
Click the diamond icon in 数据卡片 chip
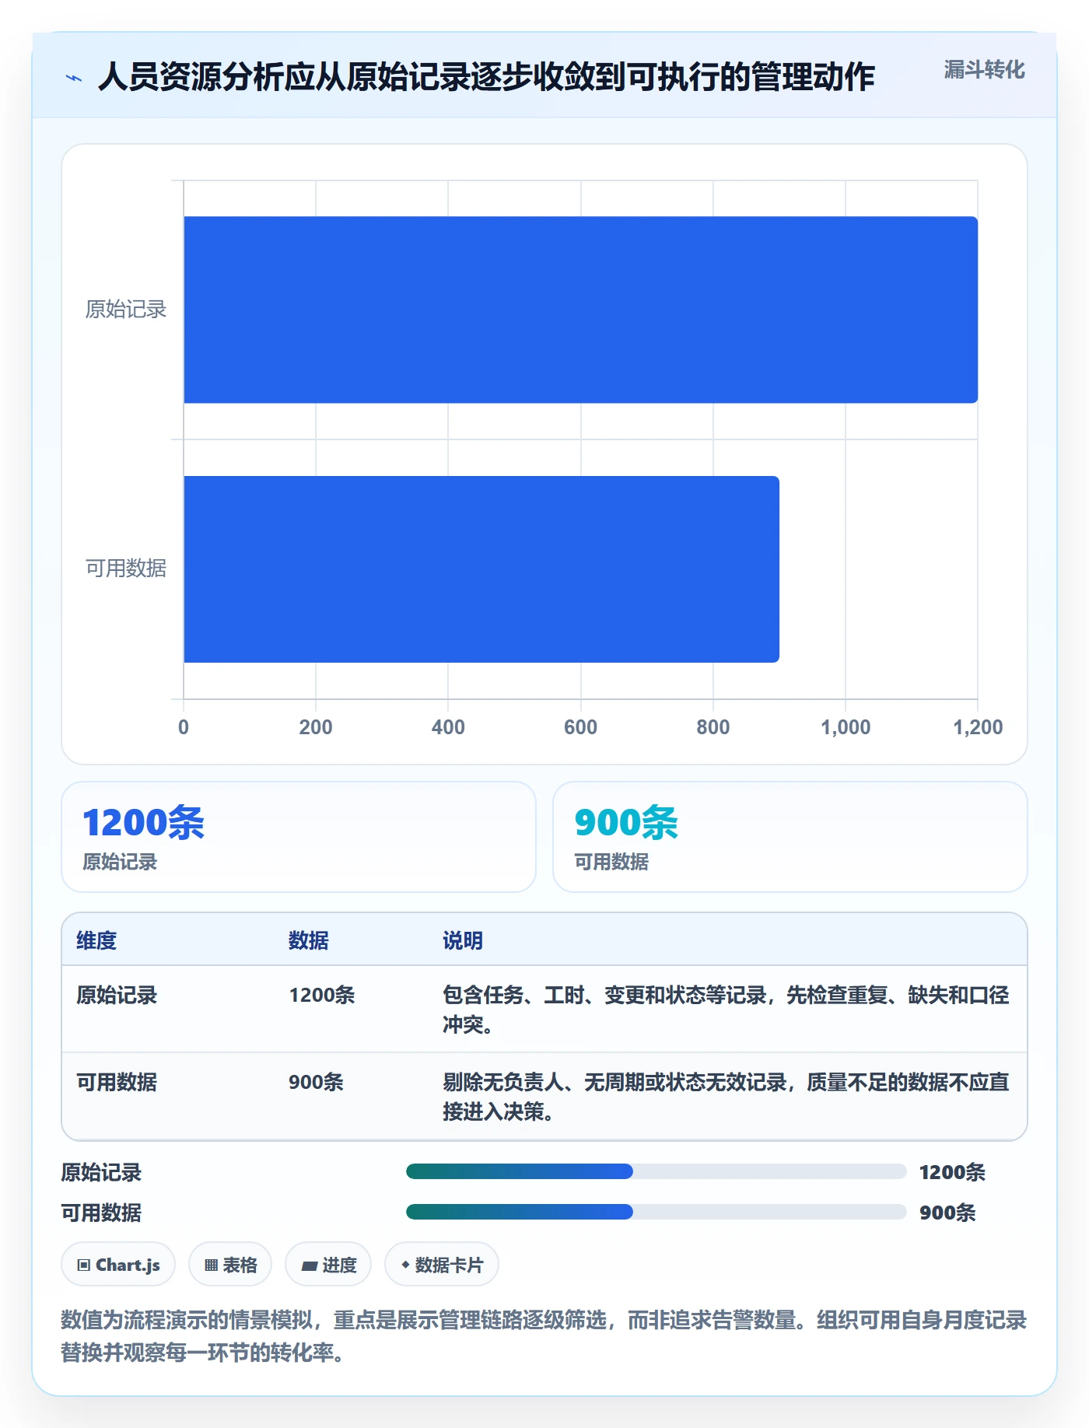tap(405, 1265)
